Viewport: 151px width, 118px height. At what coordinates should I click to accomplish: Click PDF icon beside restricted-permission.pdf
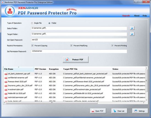tap(6, 98)
